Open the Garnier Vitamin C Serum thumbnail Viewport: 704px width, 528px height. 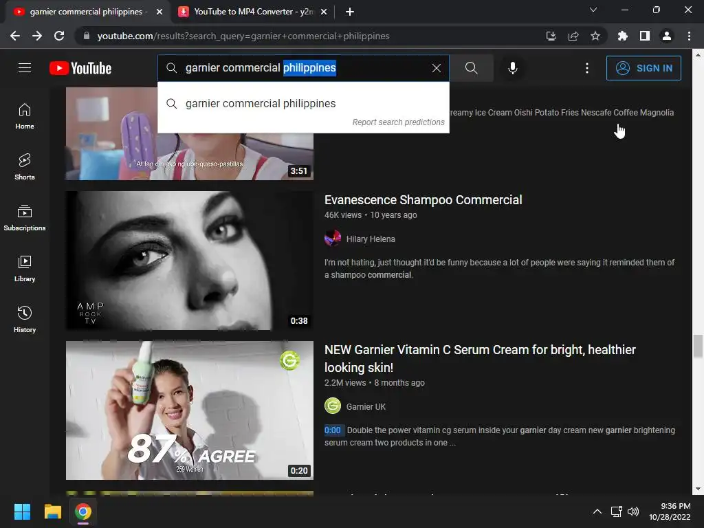point(190,410)
